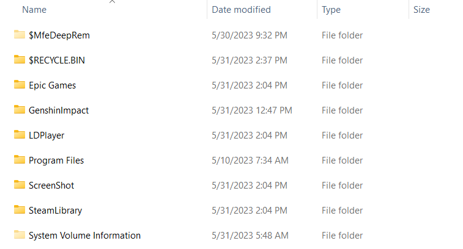Toggle sort direction arrow above Name
Screen dimensions: 463x249
112,1
